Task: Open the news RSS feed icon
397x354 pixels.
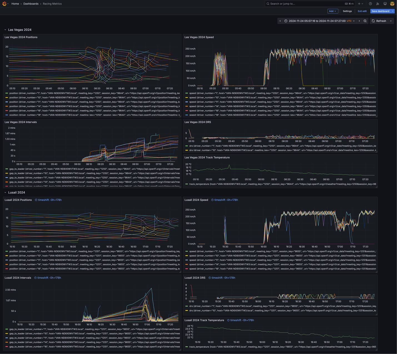Action: [x=378, y=4]
